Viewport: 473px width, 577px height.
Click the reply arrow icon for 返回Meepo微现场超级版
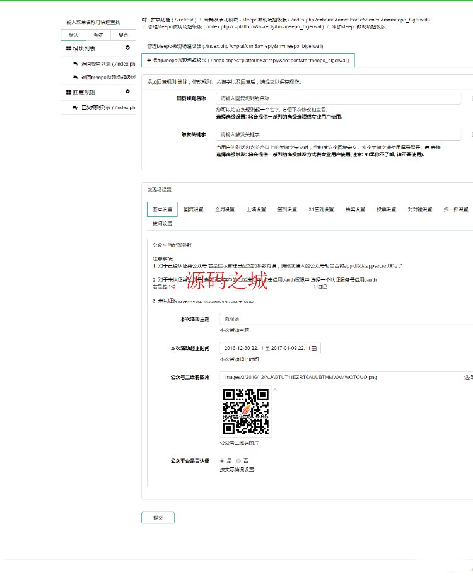click(x=74, y=78)
